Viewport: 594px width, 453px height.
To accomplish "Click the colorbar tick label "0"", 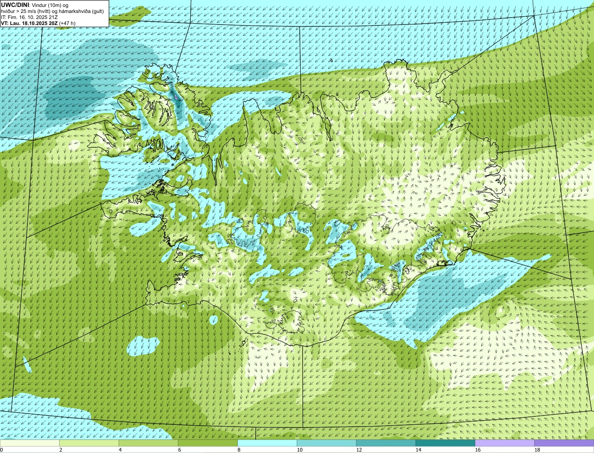I will pos(1,450).
